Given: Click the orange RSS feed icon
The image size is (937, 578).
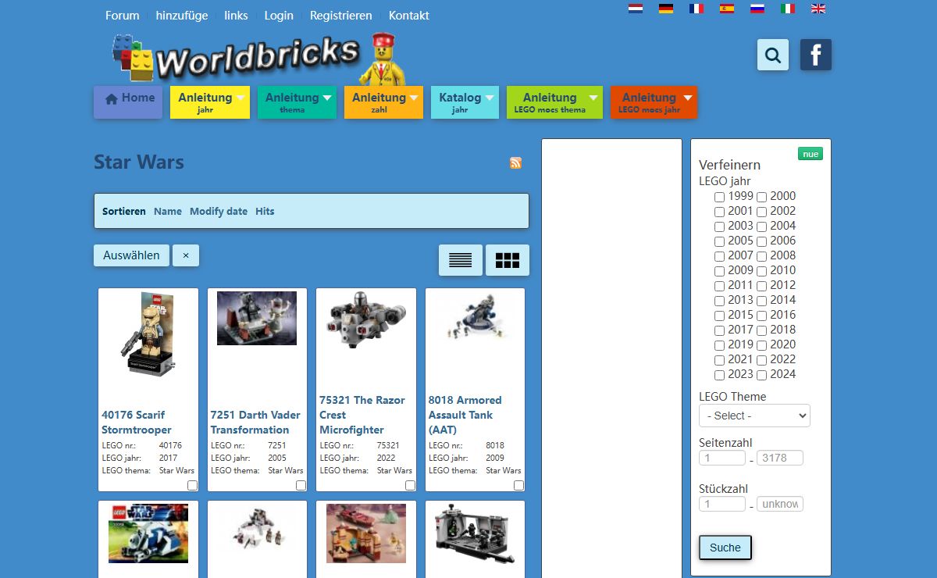Looking at the screenshot, I should coord(515,162).
